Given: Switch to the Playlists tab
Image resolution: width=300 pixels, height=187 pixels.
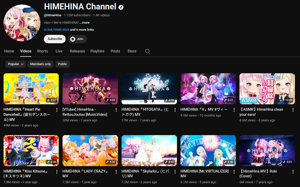Looking at the screenshot, I should click(x=97, y=51).
